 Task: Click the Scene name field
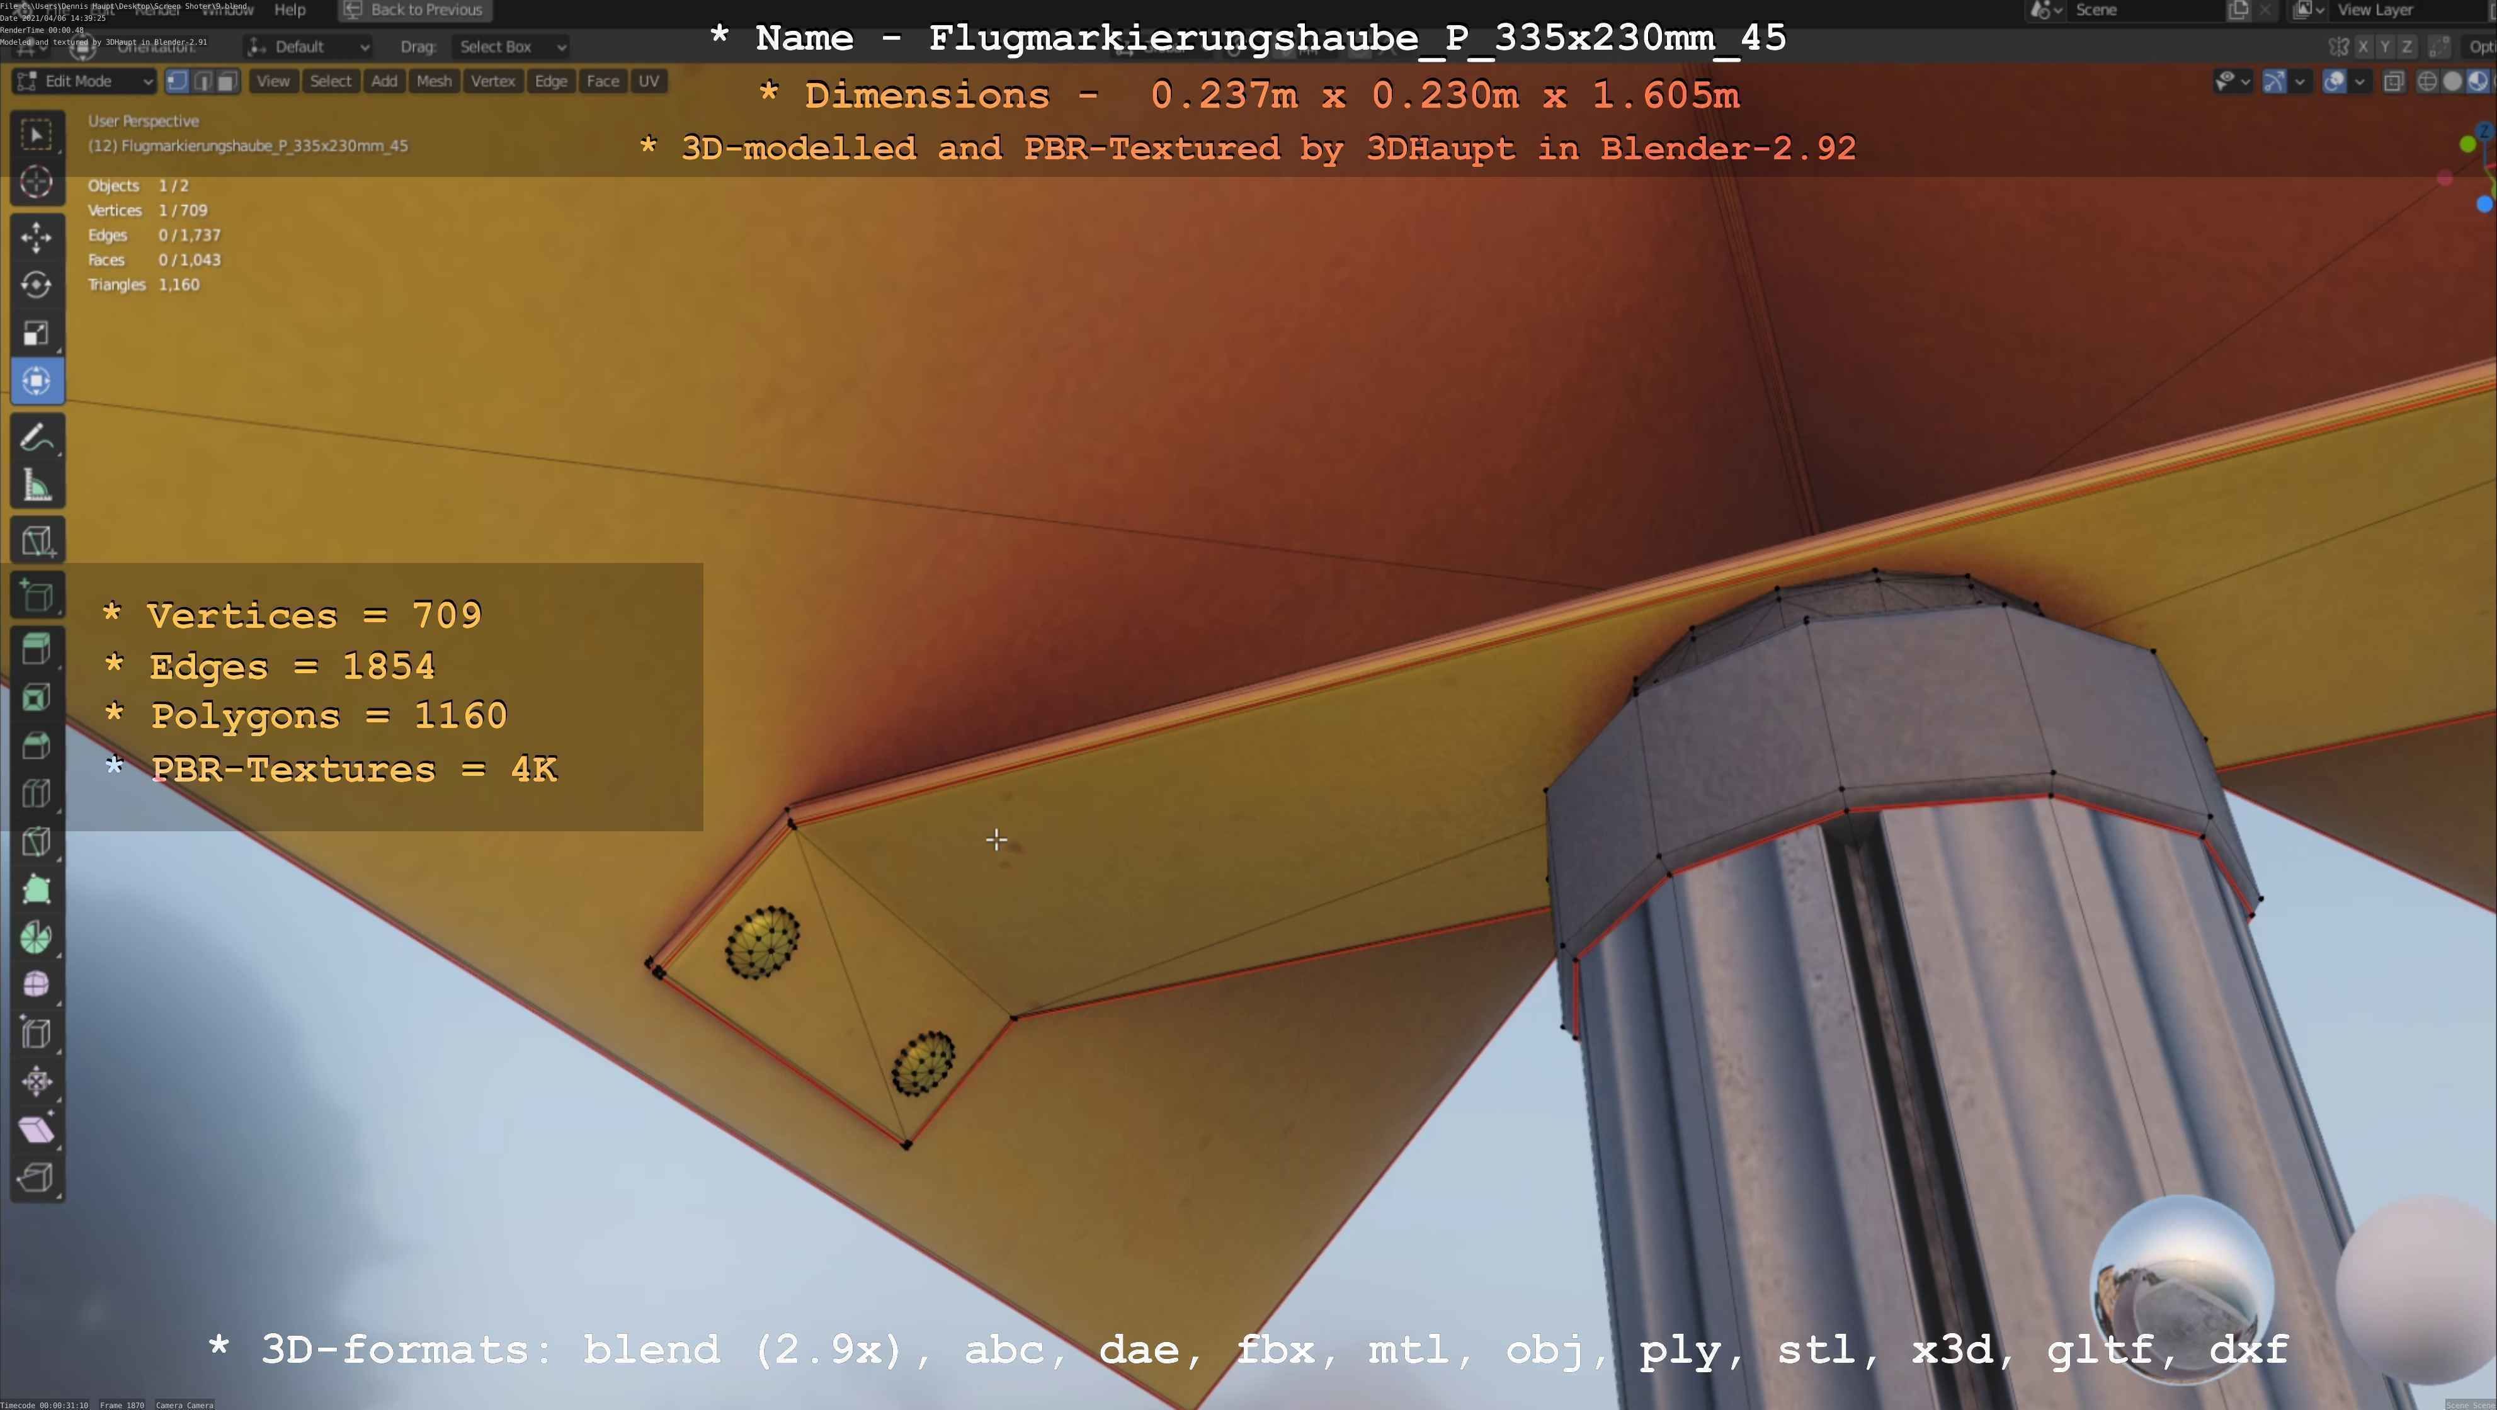2132,9
